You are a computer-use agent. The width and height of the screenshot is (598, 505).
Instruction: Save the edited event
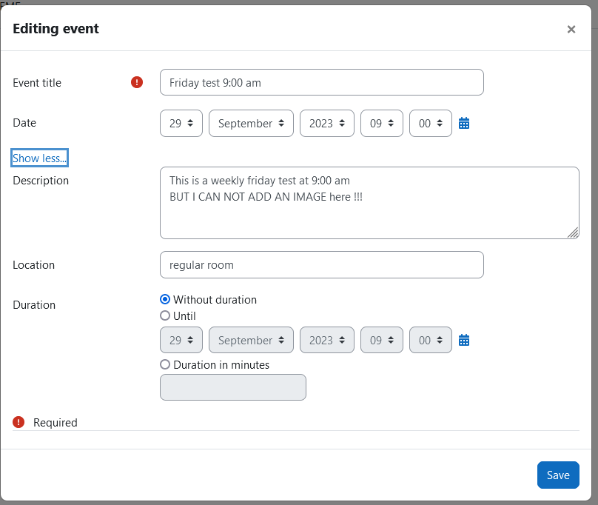[x=558, y=475]
